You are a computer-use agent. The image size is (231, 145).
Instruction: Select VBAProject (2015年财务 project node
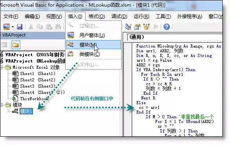coord(35,55)
